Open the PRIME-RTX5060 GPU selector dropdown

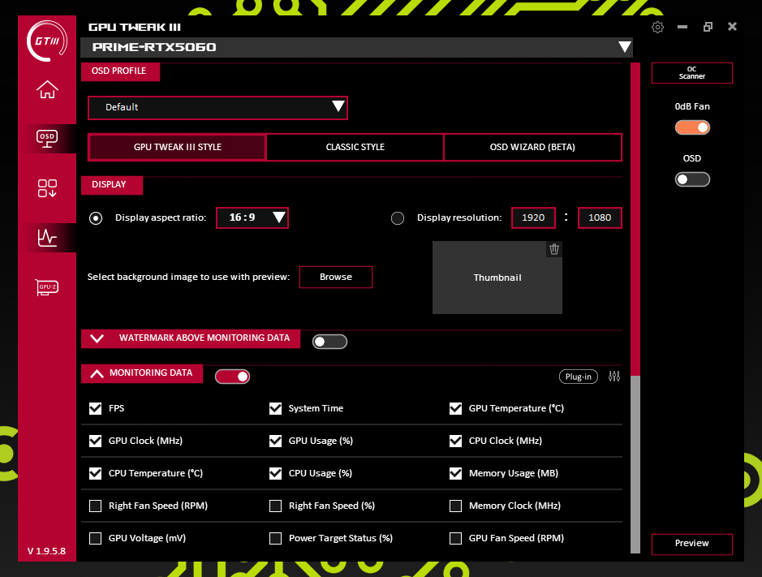(357, 47)
